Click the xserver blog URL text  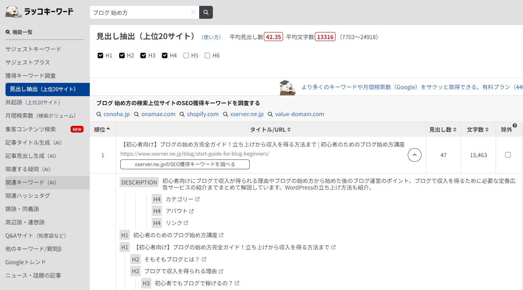tap(194, 154)
